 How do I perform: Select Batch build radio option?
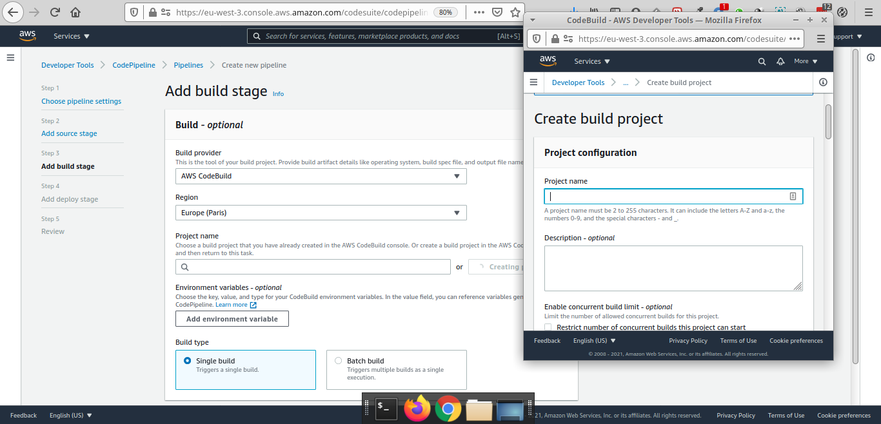click(x=339, y=361)
